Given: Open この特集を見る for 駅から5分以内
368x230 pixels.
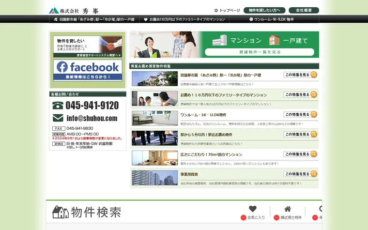Looking at the screenshot, I should [300, 134].
